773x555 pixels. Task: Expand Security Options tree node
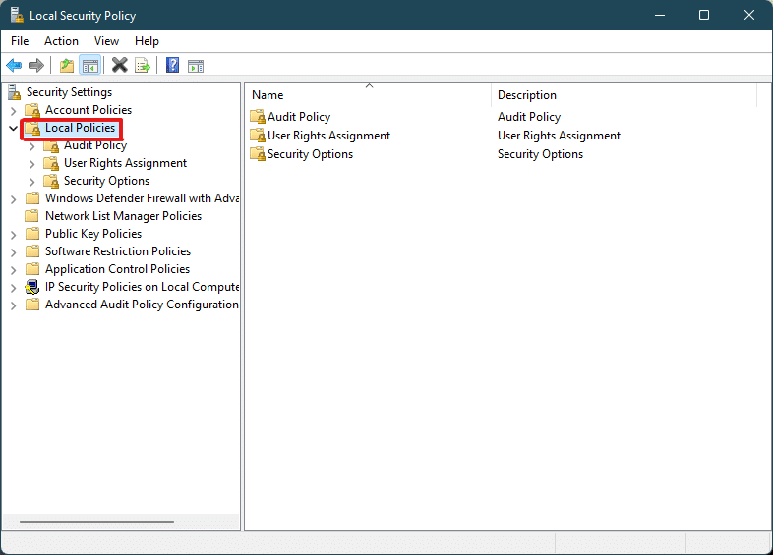[32, 182]
